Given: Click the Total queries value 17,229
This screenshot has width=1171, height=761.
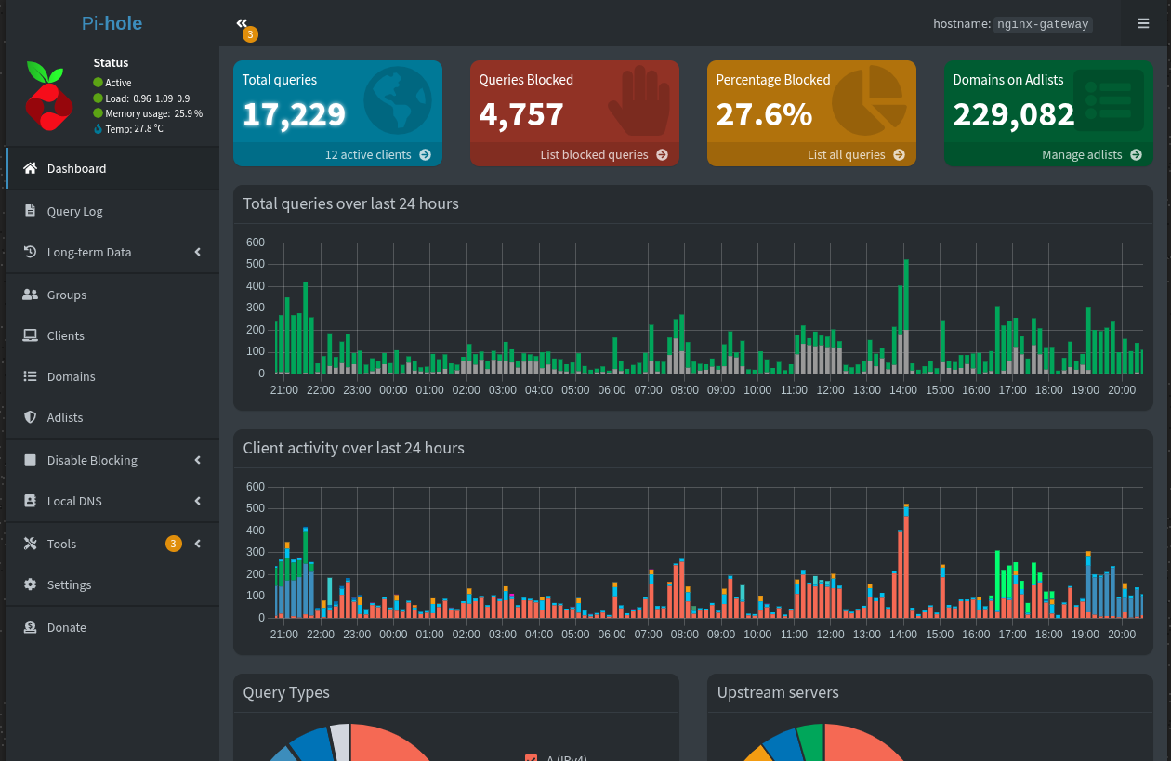Looking at the screenshot, I should (x=294, y=114).
